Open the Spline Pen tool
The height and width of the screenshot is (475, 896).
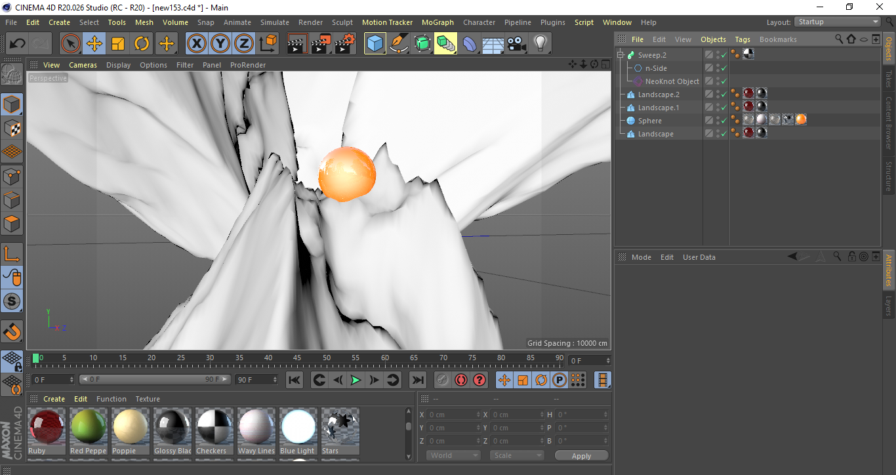[x=399, y=44]
